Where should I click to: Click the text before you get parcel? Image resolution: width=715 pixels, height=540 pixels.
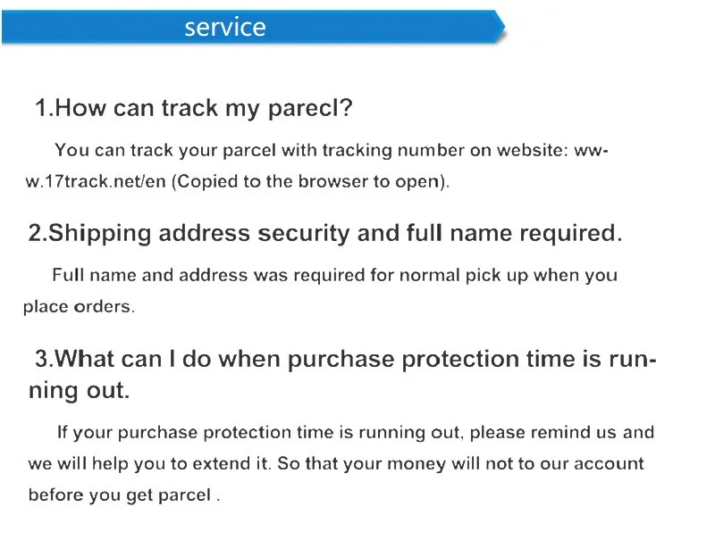124,495
